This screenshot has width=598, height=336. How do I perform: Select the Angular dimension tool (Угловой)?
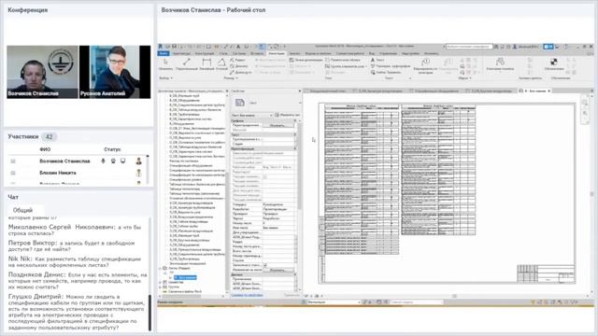(x=221, y=63)
